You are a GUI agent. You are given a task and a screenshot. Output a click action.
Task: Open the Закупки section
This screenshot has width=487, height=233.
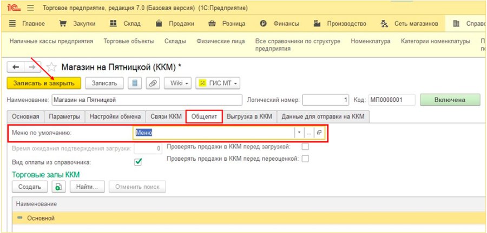pos(77,24)
